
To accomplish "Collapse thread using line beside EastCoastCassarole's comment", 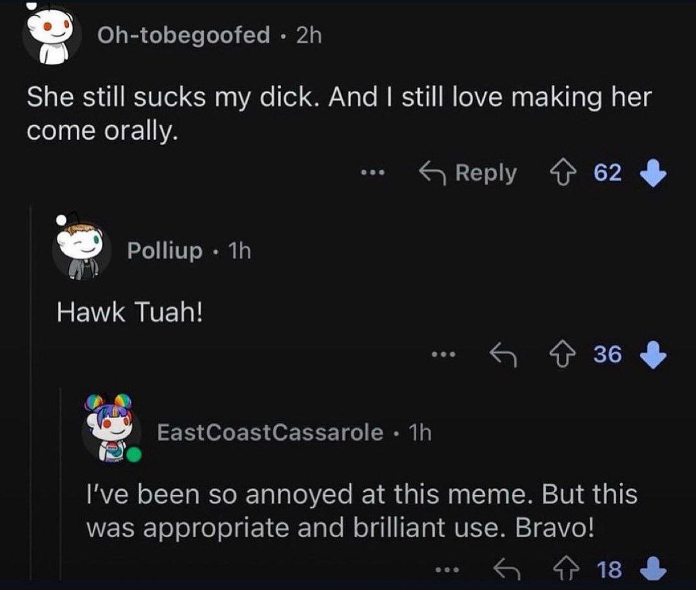I will [61, 484].
